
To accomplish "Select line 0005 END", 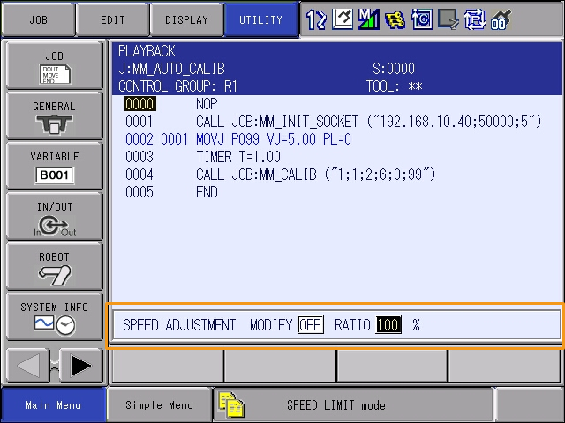I will (x=335, y=192).
